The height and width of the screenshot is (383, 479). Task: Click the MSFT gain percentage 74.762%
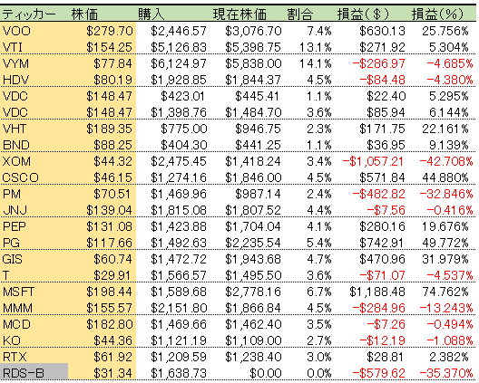pos(445,292)
